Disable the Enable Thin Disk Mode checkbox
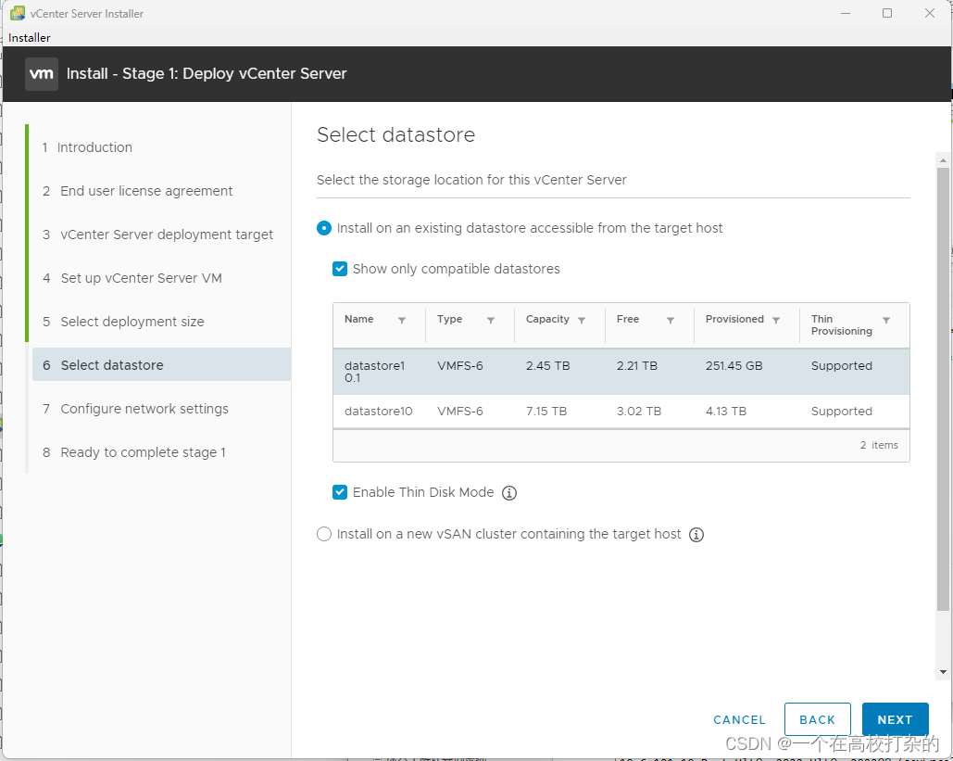Image resolution: width=953 pixels, height=761 pixels. (340, 492)
